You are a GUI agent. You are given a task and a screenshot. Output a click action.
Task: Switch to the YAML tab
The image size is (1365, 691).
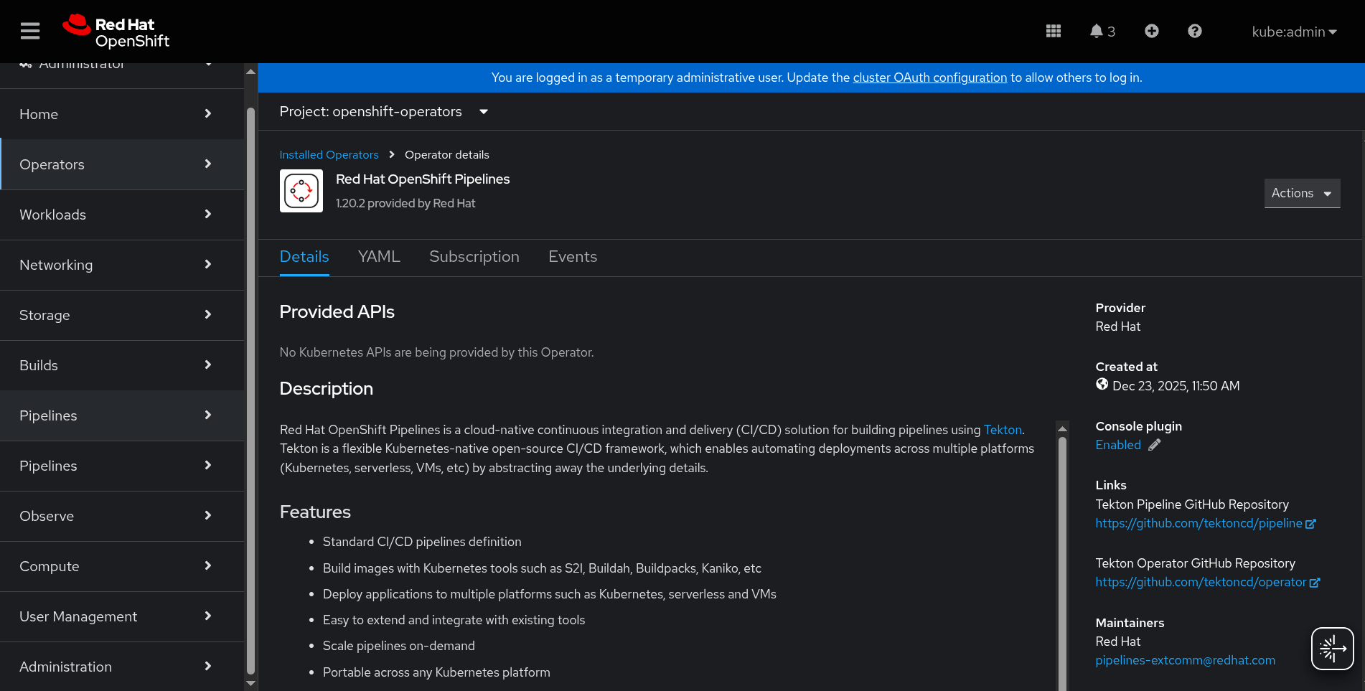point(379,257)
